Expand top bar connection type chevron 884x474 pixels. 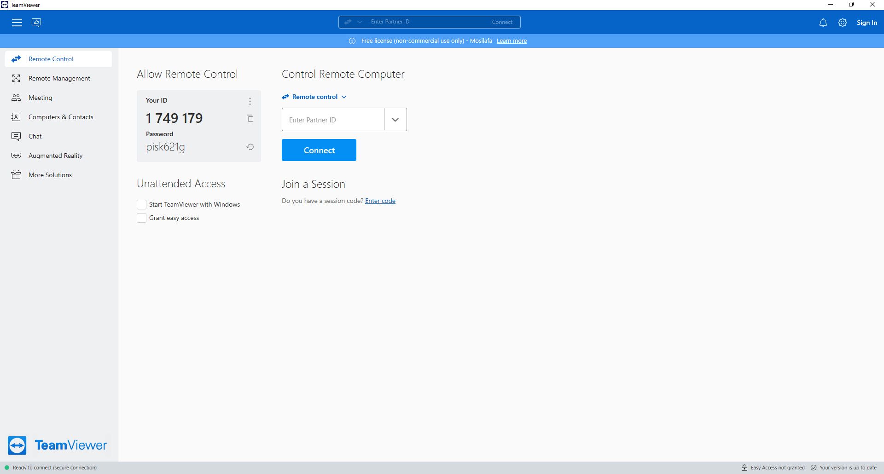click(360, 22)
